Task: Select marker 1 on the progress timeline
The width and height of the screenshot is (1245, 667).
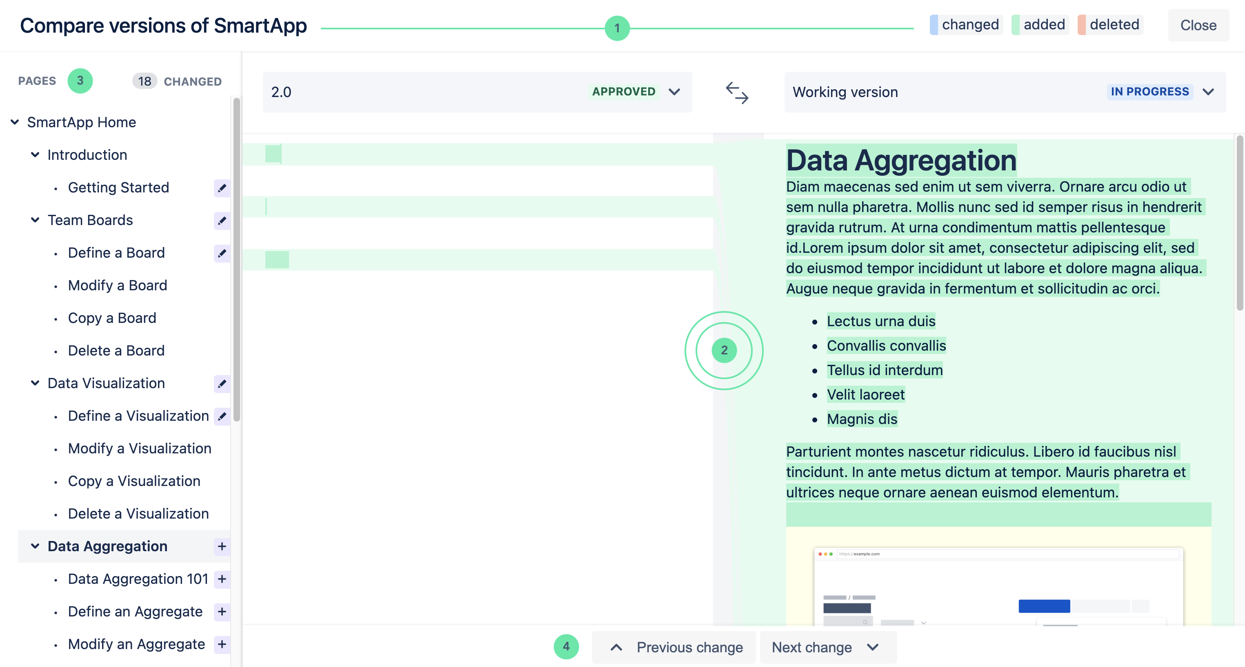Action: pos(617,28)
